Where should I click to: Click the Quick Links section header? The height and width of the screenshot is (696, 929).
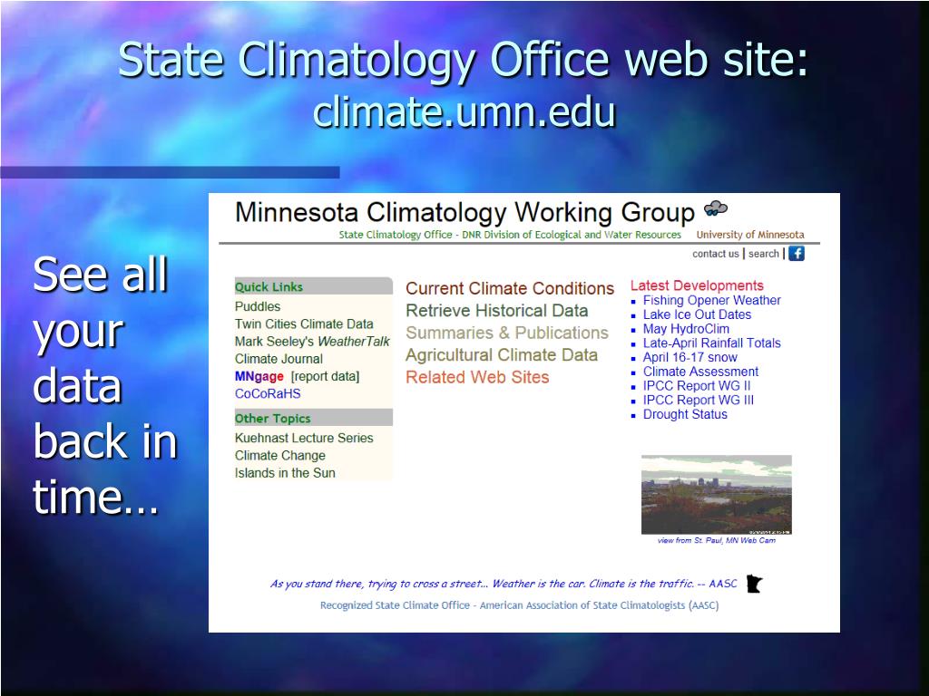pyautogui.click(x=313, y=286)
